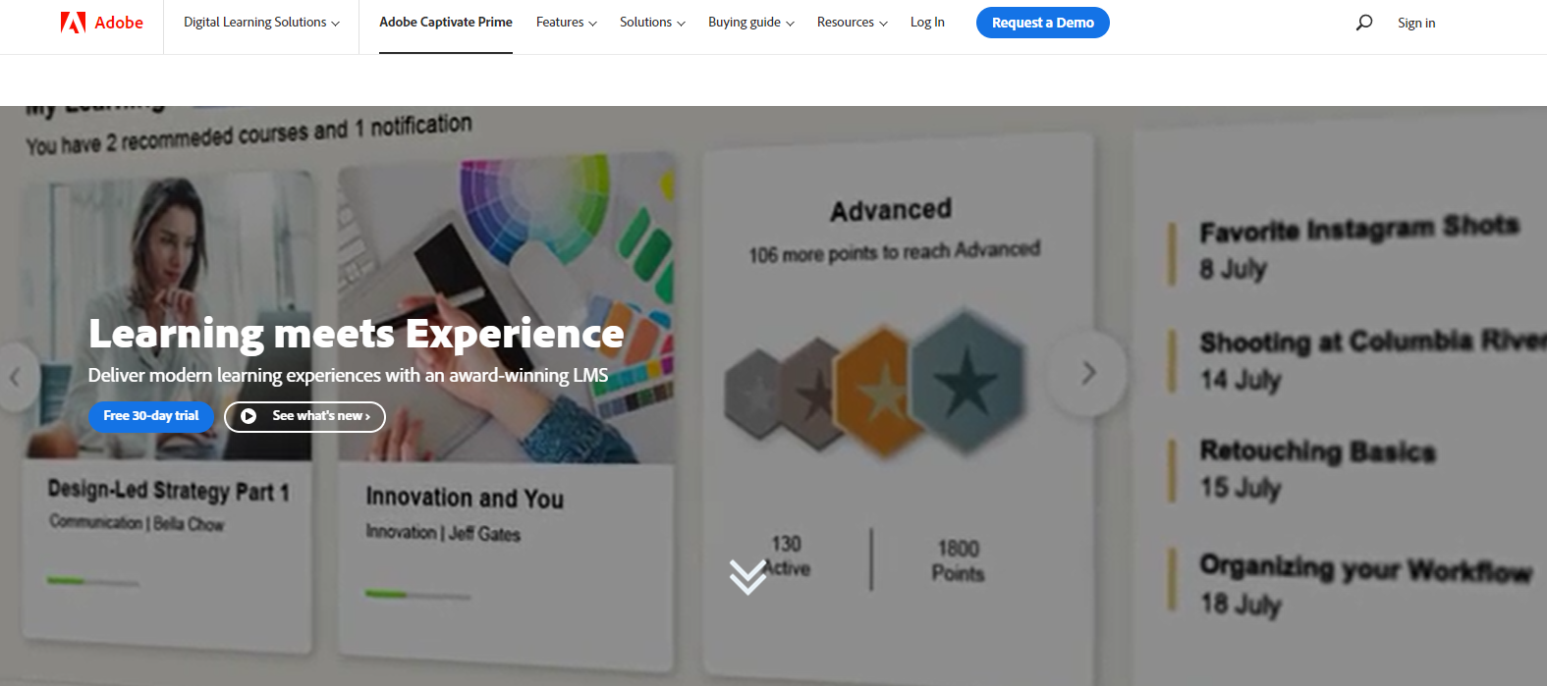Go to next carousel slide arrow
The height and width of the screenshot is (686, 1547).
1088,373
